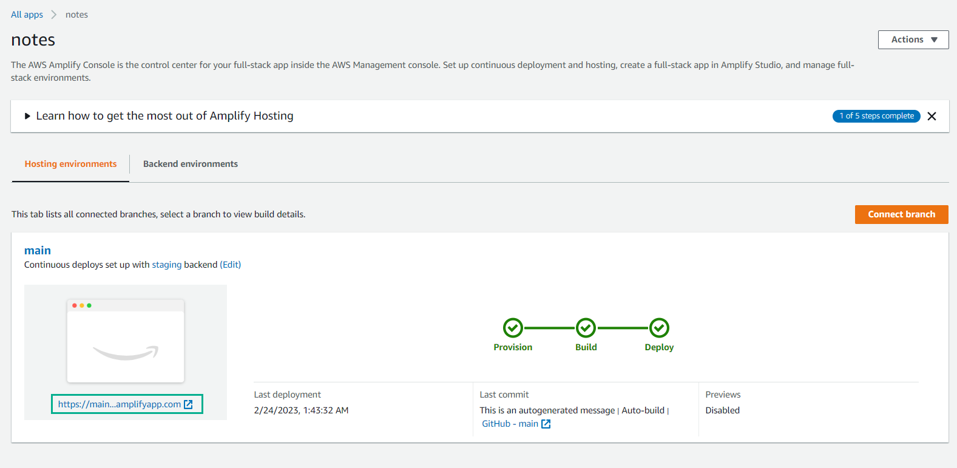Click the Previews Disabled status text
Viewport: 957px width, 468px height.
click(722, 410)
